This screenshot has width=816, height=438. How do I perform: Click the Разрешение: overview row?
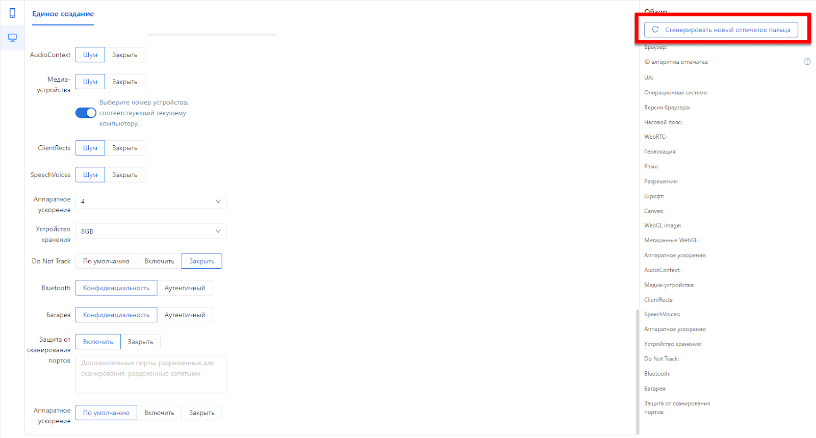click(661, 182)
